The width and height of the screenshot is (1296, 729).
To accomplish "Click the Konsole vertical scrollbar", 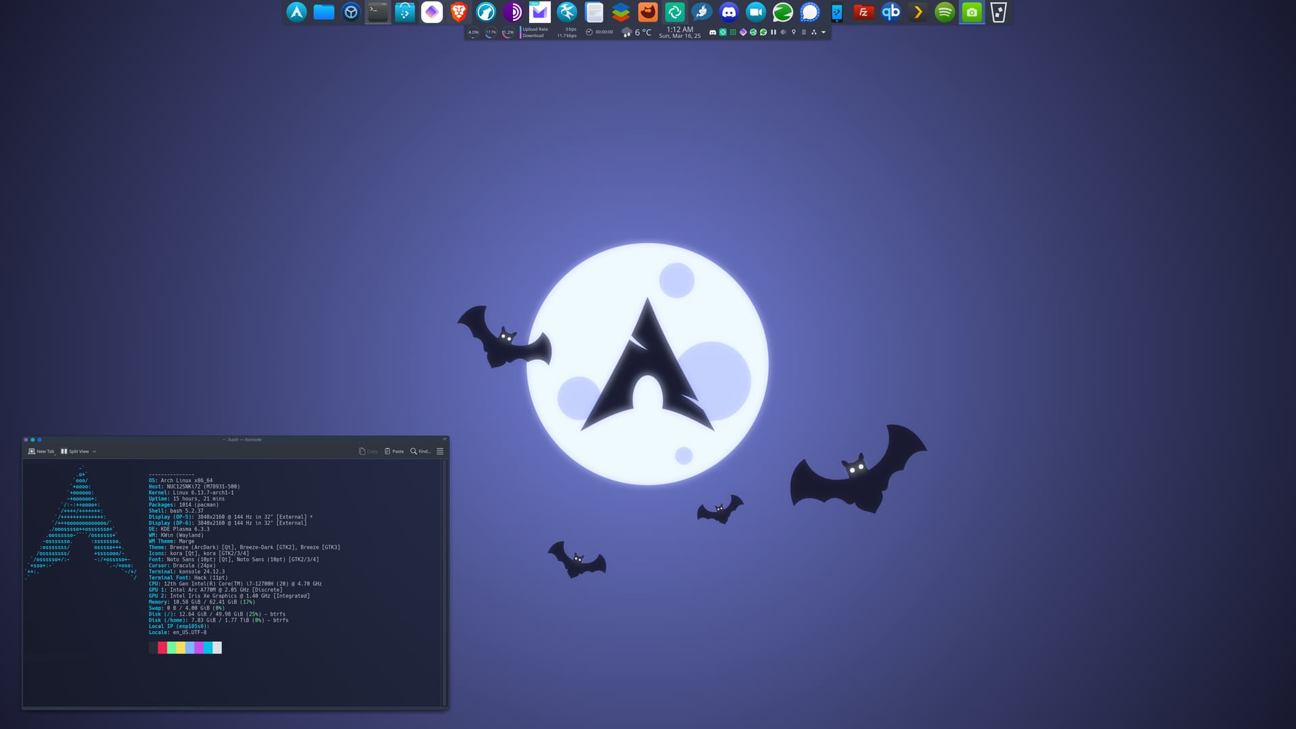I will pyautogui.click(x=444, y=583).
